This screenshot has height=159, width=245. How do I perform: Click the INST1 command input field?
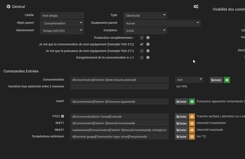[x=120, y=123]
